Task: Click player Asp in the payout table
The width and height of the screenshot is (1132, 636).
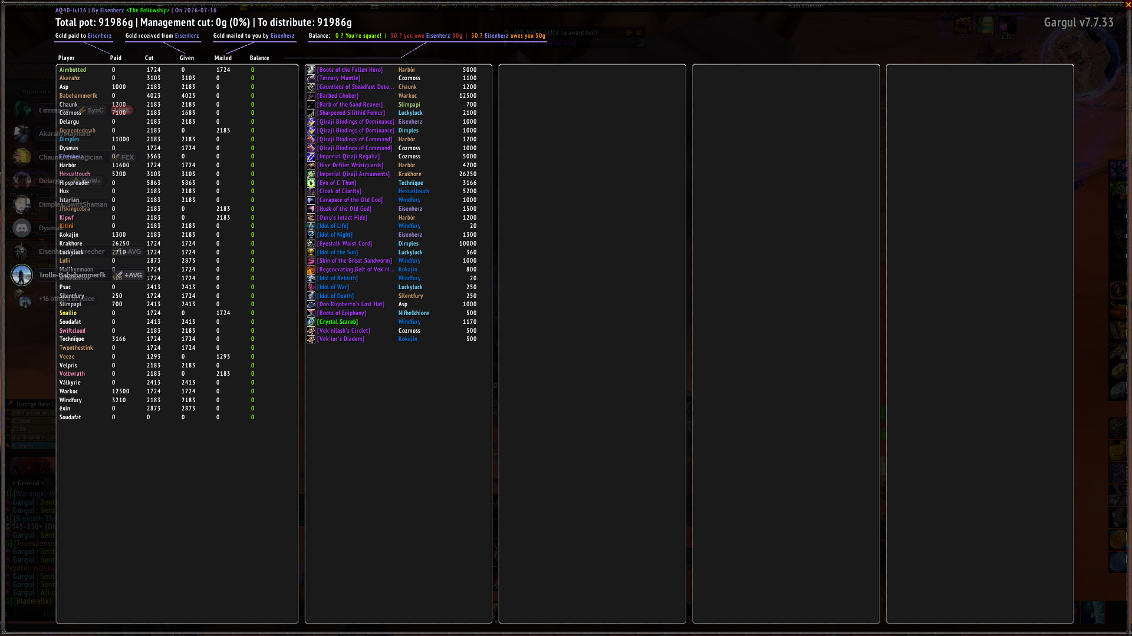Action: [x=64, y=87]
